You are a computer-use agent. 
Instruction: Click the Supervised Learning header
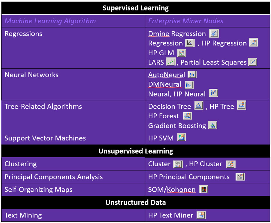pyautogui.click(x=135, y=8)
